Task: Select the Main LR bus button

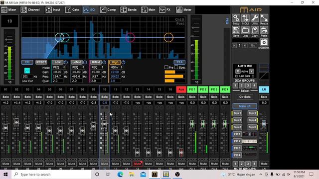Action: click(x=245, y=106)
